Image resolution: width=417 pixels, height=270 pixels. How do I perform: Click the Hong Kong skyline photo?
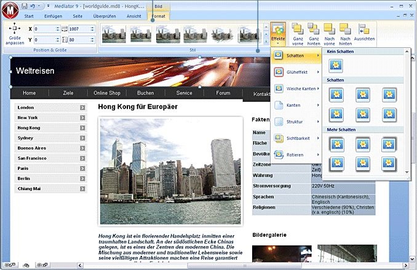pyautogui.click(x=170, y=171)
